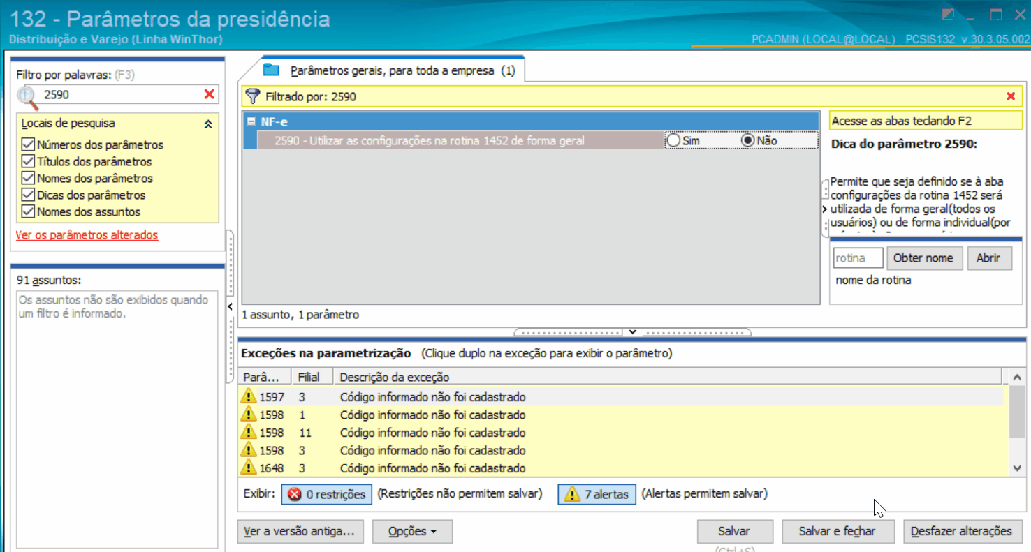Viewport: 1031px width, 552px height.
Task: Click warning icon of row 1597
Action: [249, 396]
